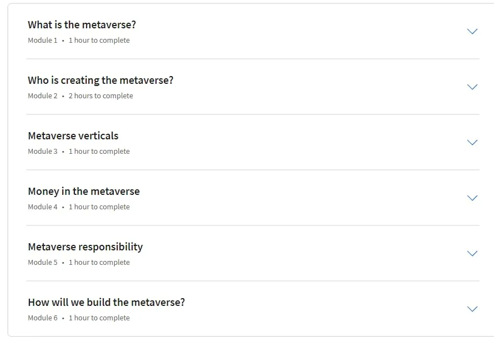Click the 'Module 5' label text
The image size is (494, 337).
coord(43,262)
